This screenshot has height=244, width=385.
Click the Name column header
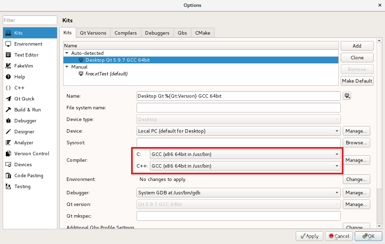click(x=201, y=46)
